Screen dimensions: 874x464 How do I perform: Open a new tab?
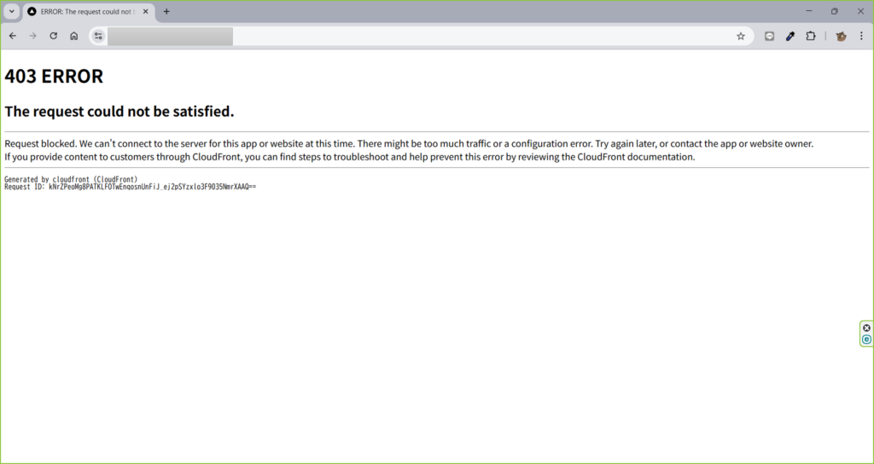coord(166,12)
